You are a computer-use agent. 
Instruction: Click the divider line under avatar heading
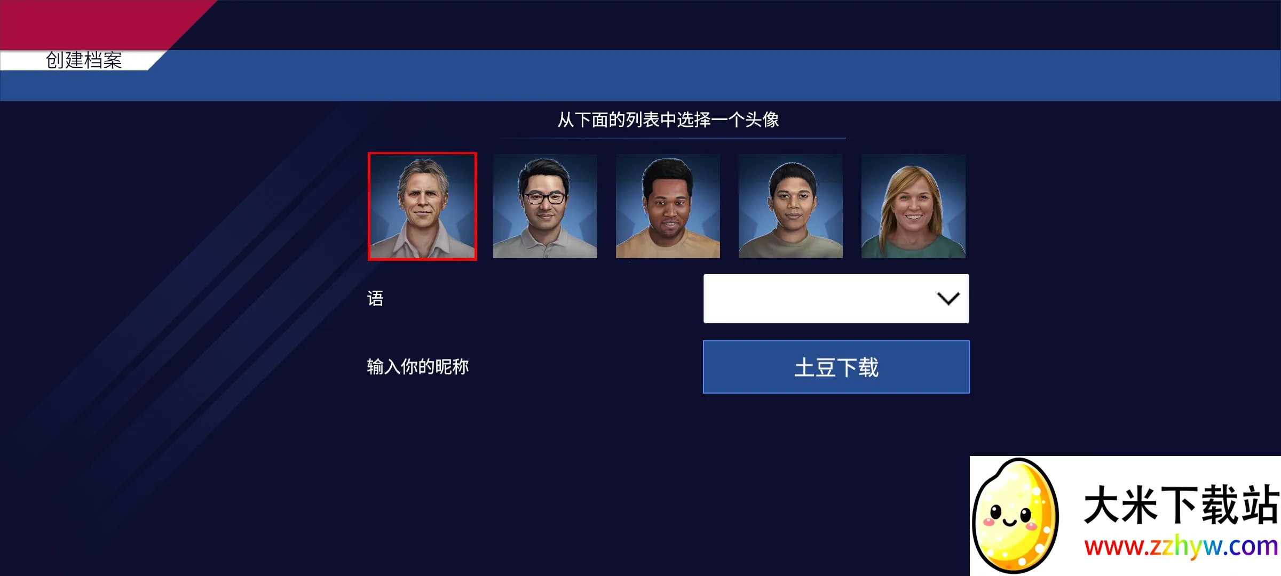pos(670,138)
